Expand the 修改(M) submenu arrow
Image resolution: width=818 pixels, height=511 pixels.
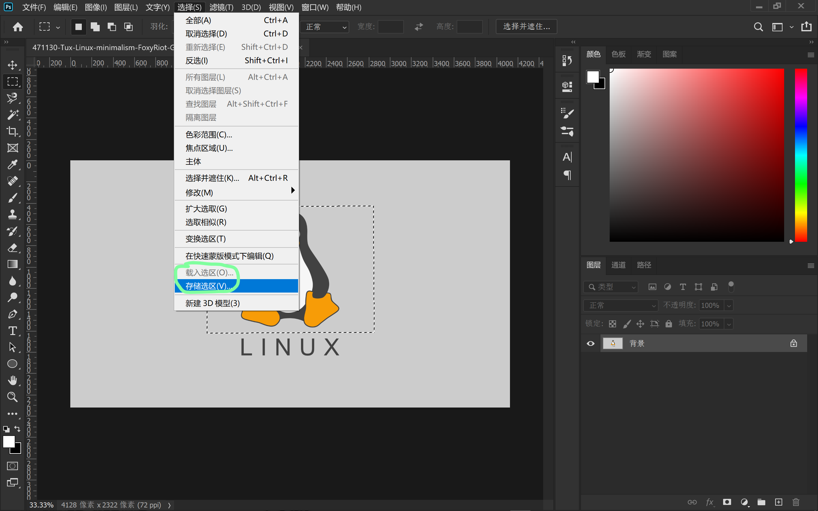click(x=293, y=191)
